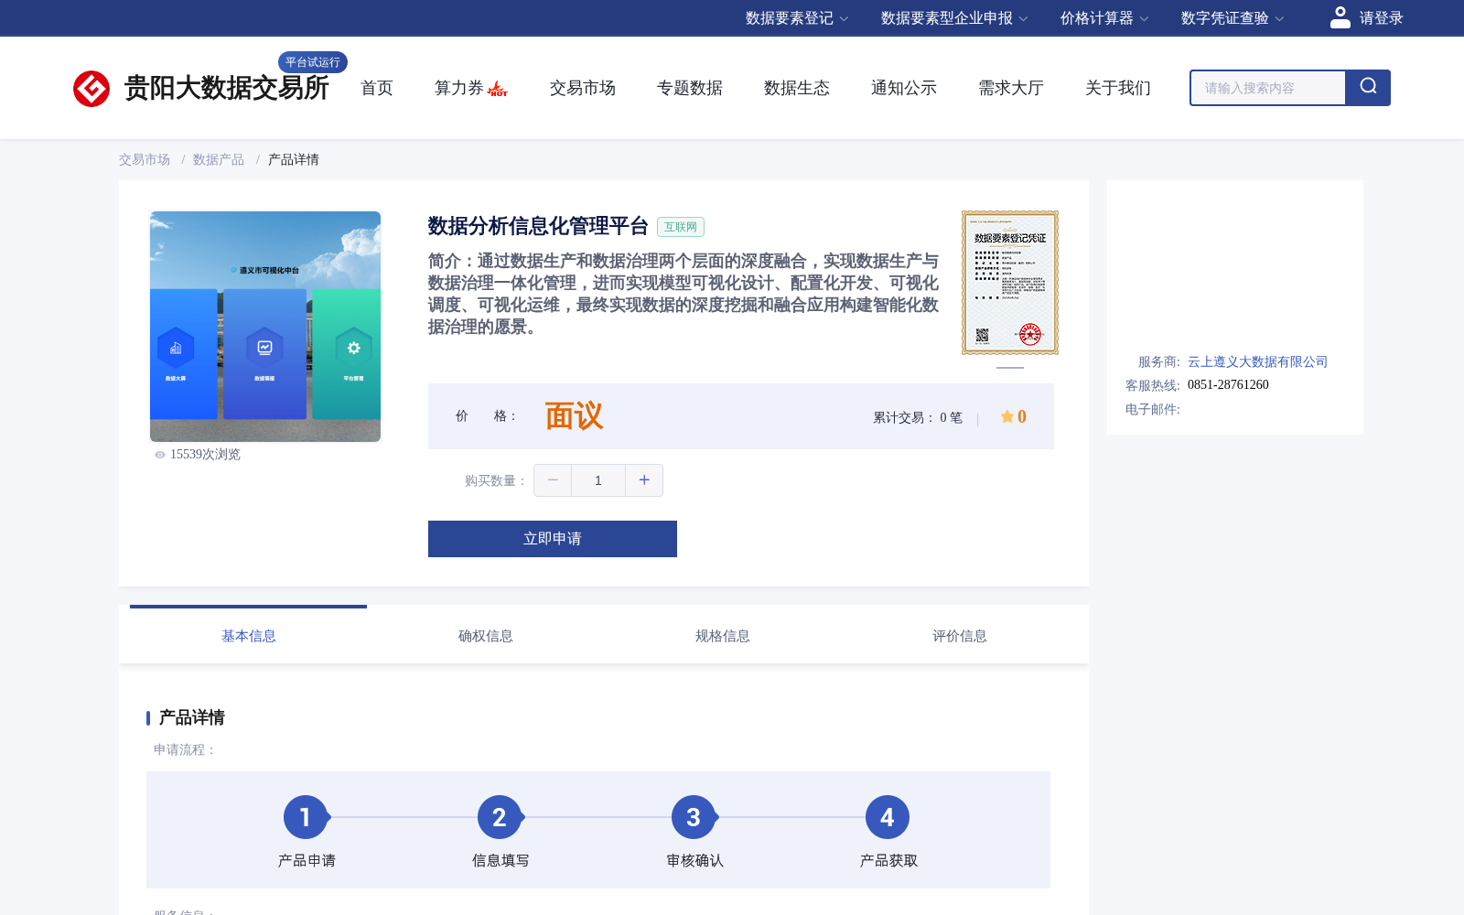
Task: Click the orange star rating icon
Action: [x=1006, y=416]
